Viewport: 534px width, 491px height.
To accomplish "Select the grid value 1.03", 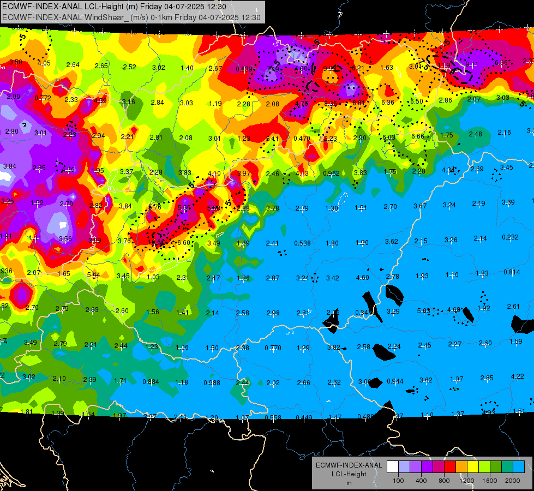I will (x=153, y=277).
